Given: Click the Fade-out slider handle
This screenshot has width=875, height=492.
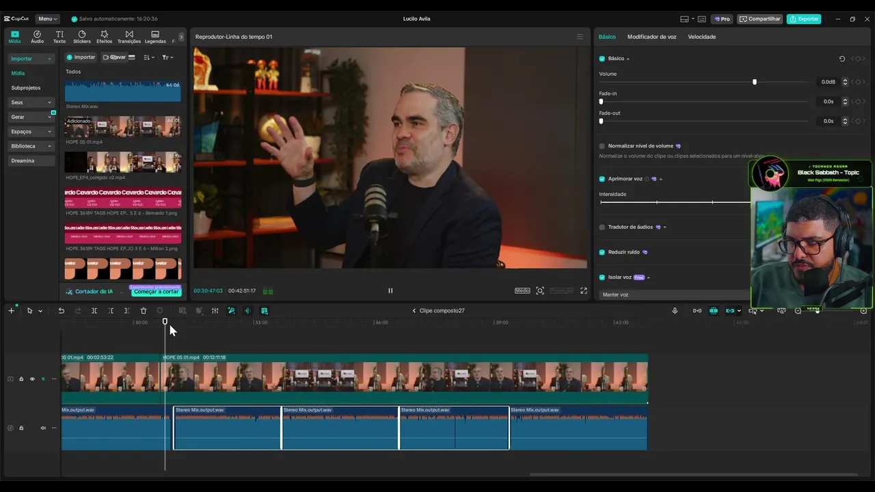Looking at the screenshot, I should tap(601, 121).
